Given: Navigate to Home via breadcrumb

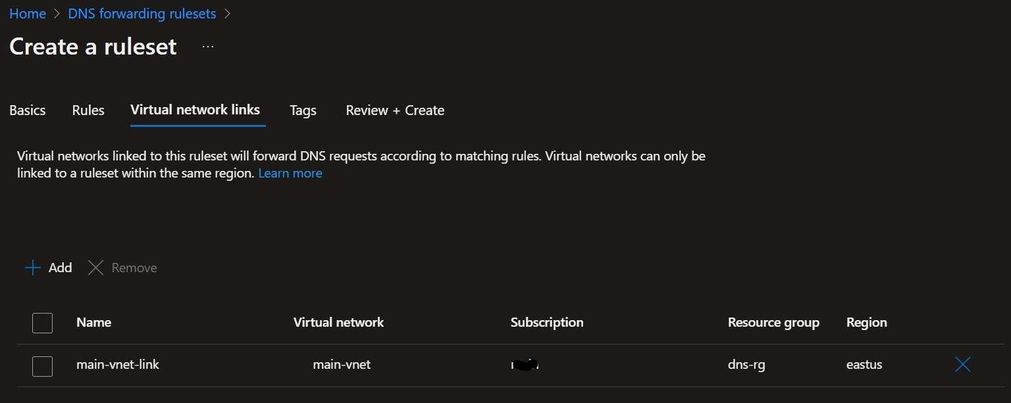Looking at the screenshot, I should coord(28,13).
